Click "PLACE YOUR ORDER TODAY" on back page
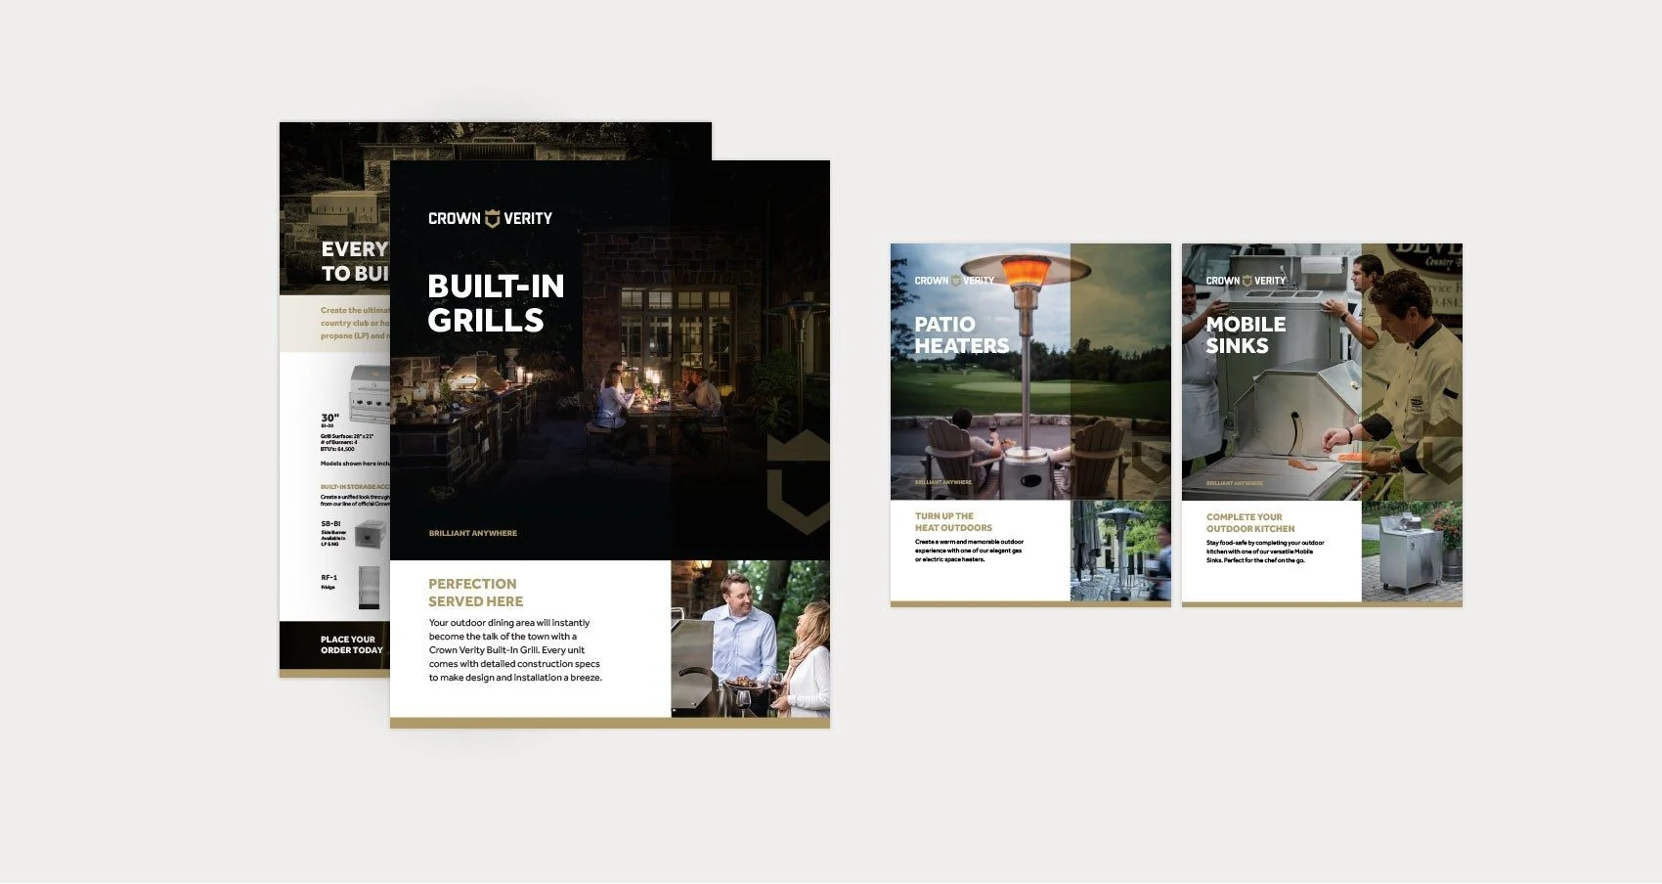This screenshot has width=1662, height=884. click(x=351, y=644)
